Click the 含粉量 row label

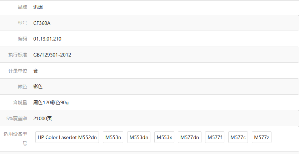tap(20, 102)
